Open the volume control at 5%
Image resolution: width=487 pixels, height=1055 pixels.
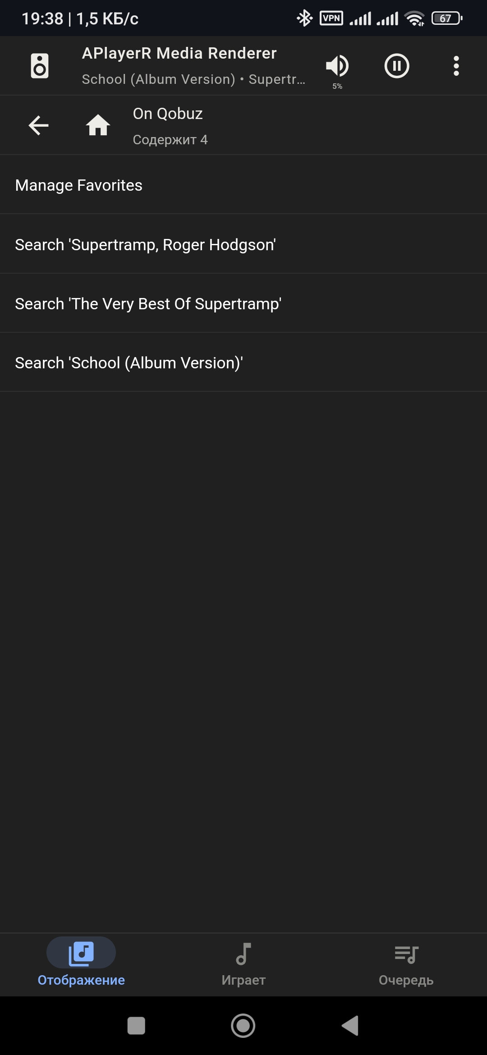(x=337, y=71)
